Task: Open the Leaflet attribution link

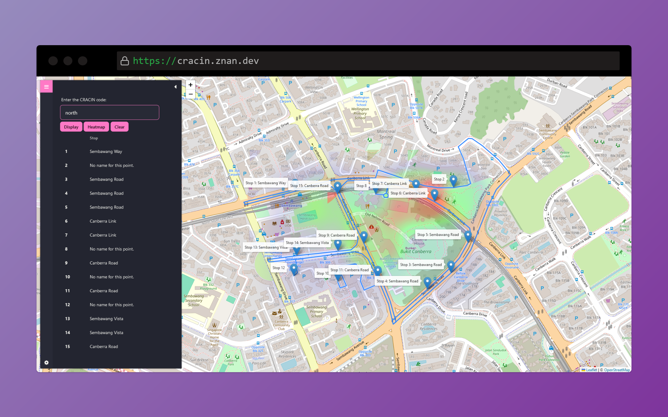Action: pyautogui.click(x=591, y=370)
